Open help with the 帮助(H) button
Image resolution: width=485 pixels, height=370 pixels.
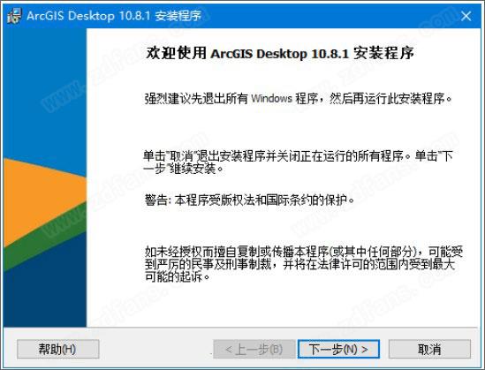[58, 350]
